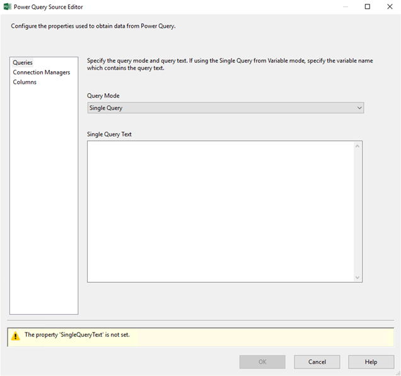Image resolution: width=401 pixels, height=376 pixels.
Task: Click the query text scrollbar down arrow
Action: (x=357, y=277)
